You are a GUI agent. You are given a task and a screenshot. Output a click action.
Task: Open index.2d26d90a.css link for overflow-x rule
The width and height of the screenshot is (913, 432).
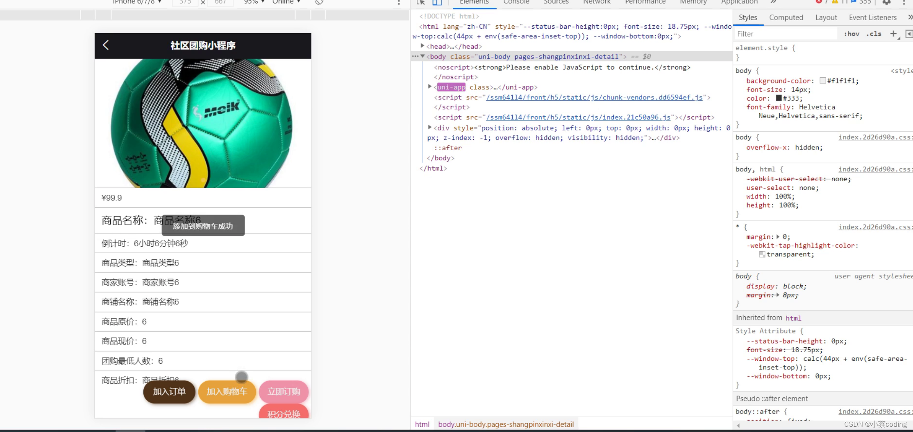click(875, 137)
